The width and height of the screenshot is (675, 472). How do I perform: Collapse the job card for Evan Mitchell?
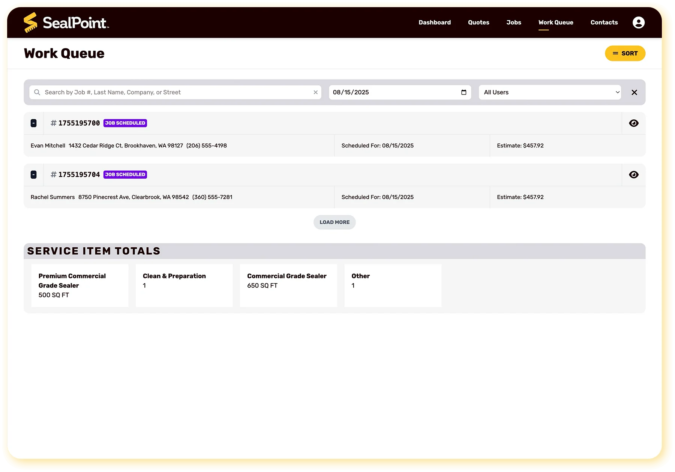coord(34,123)
